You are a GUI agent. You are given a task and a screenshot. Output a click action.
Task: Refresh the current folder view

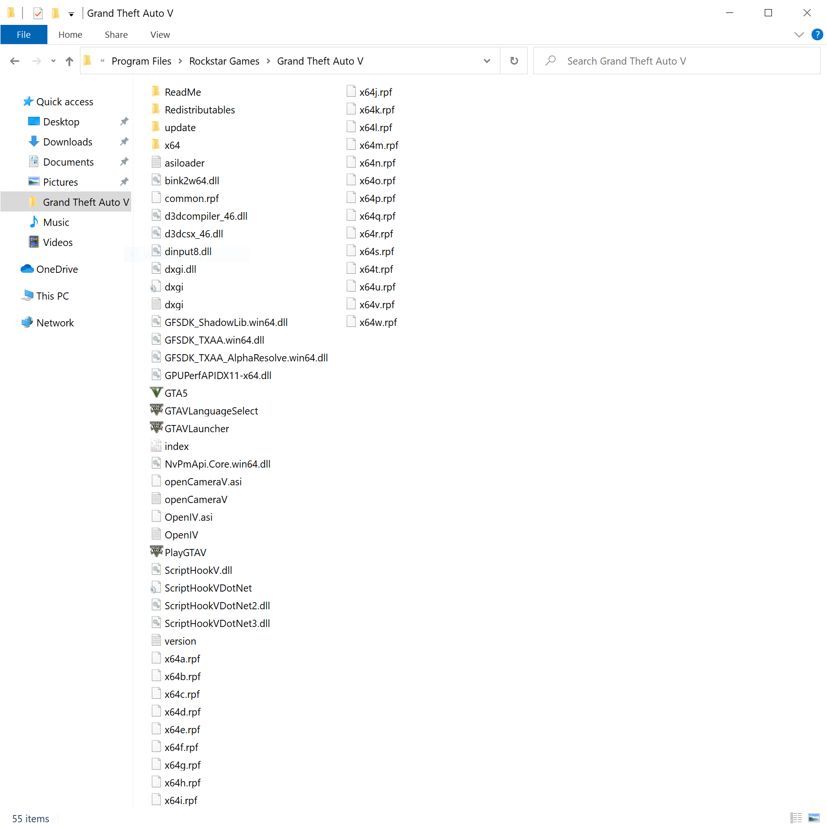point(514,61)
